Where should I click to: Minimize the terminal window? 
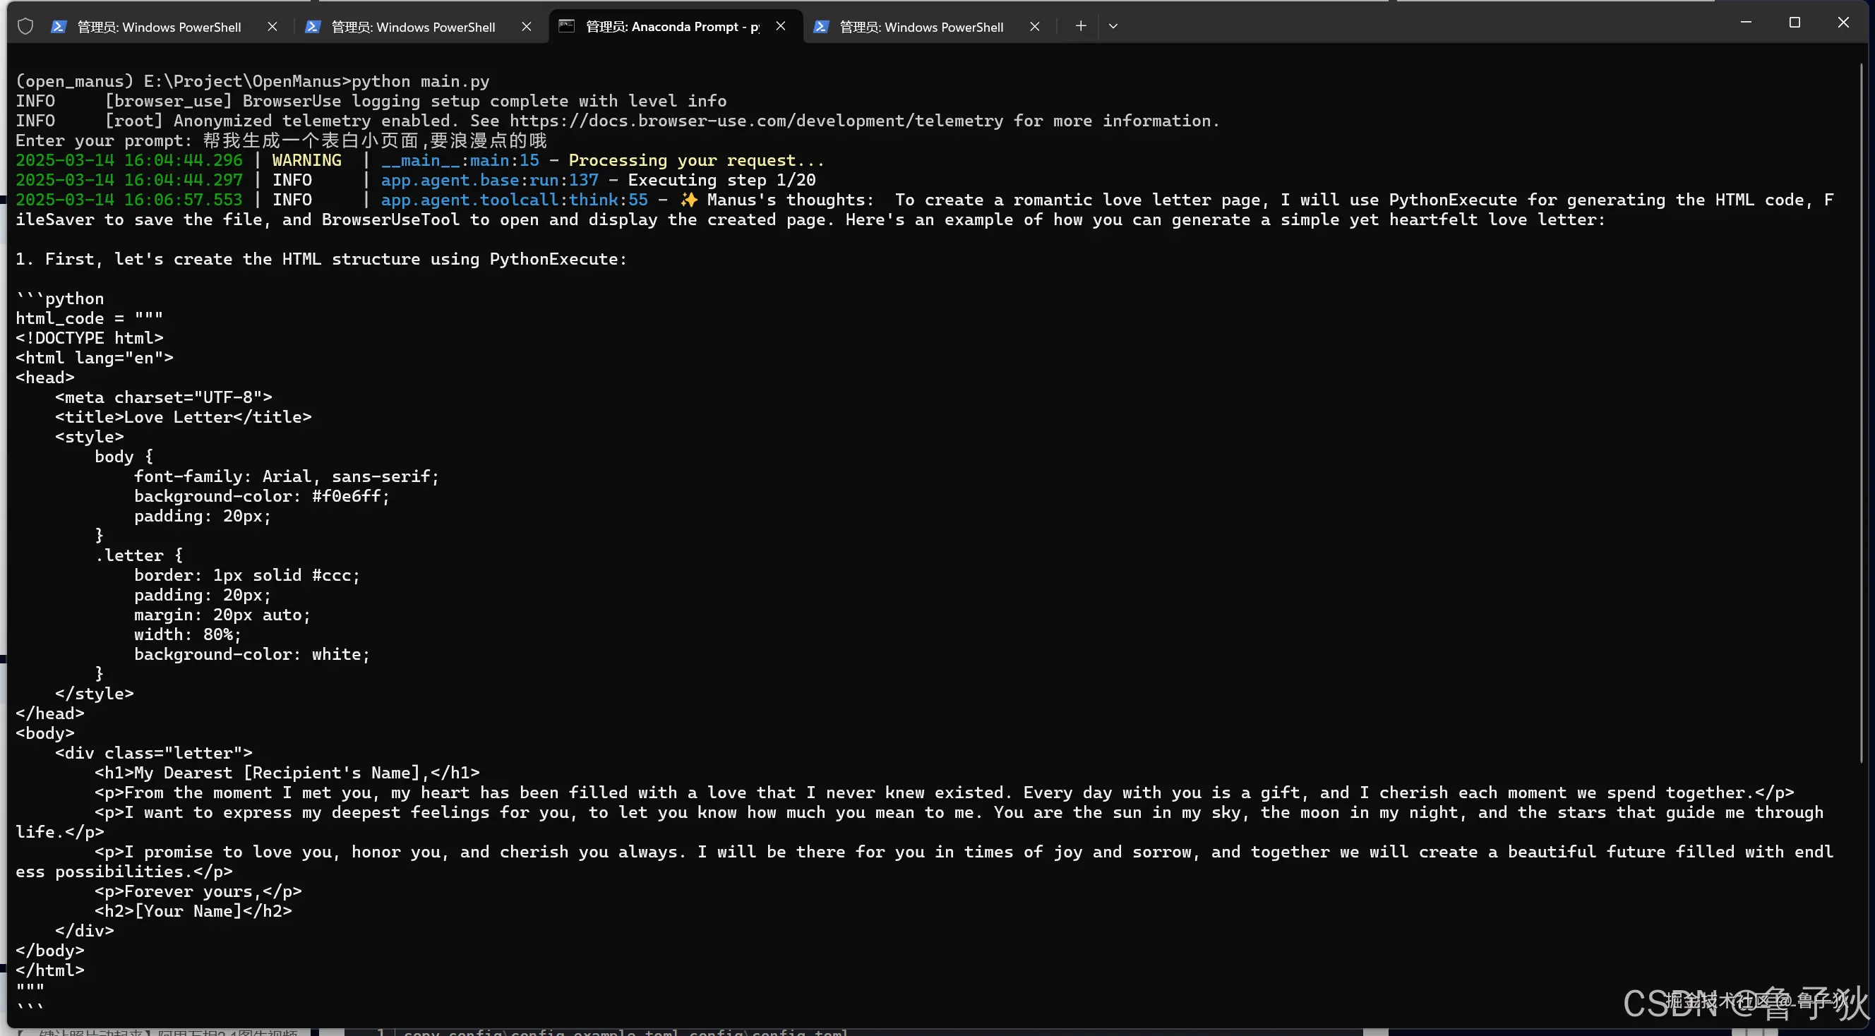tap(1745, 23)
